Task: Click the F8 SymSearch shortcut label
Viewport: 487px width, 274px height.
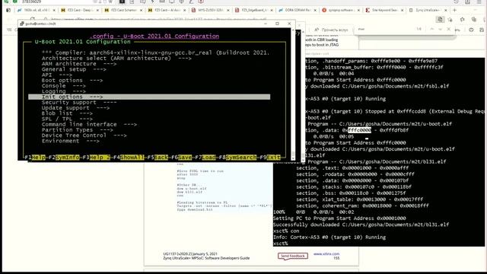Action: [x=238, y=158]
